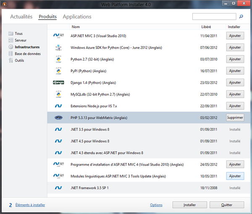Viewport: 252px width, 214px height.
Task: Click the Django logo icon
Action: tap(58, 82)
